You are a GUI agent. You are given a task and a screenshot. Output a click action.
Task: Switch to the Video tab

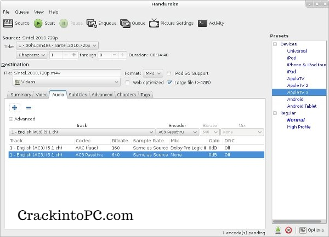(x=41, y=95)
